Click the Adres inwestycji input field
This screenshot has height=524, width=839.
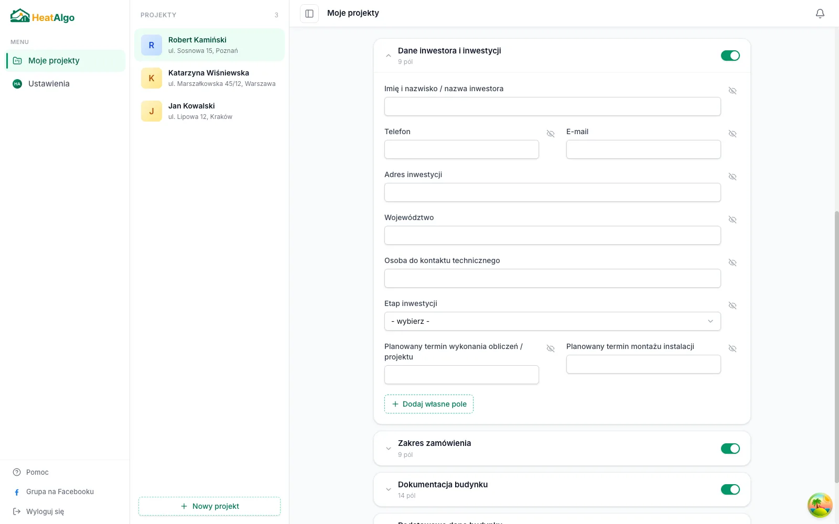pos(553,192)
